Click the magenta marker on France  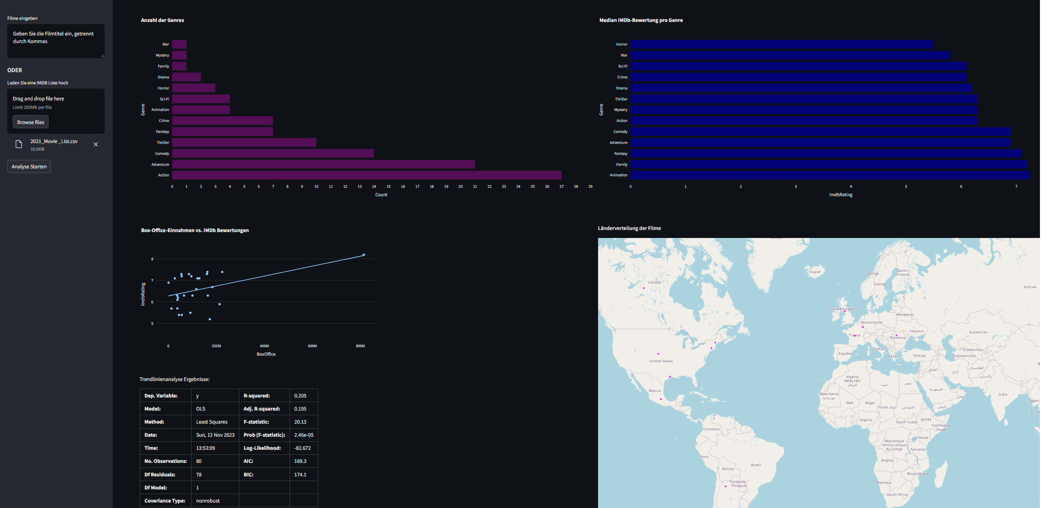pos(855,336)
